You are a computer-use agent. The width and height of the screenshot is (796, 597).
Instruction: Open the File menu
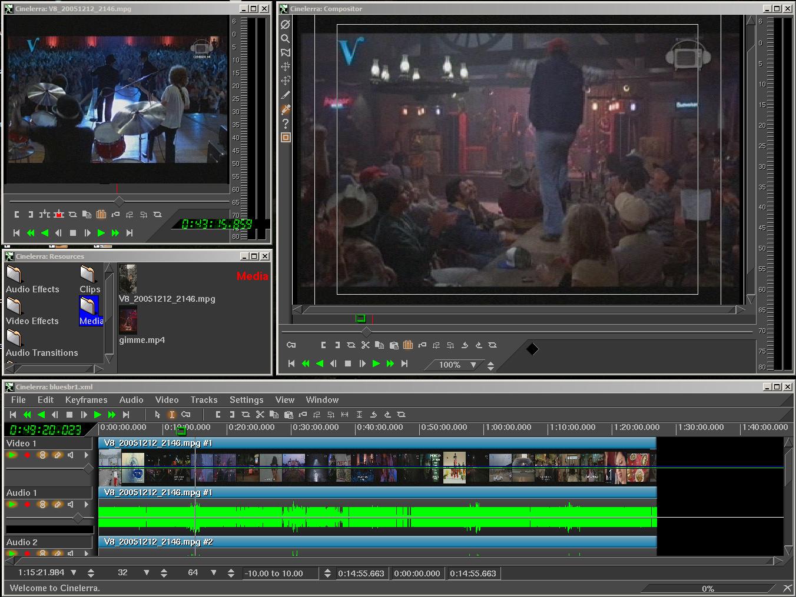[18, 400]
